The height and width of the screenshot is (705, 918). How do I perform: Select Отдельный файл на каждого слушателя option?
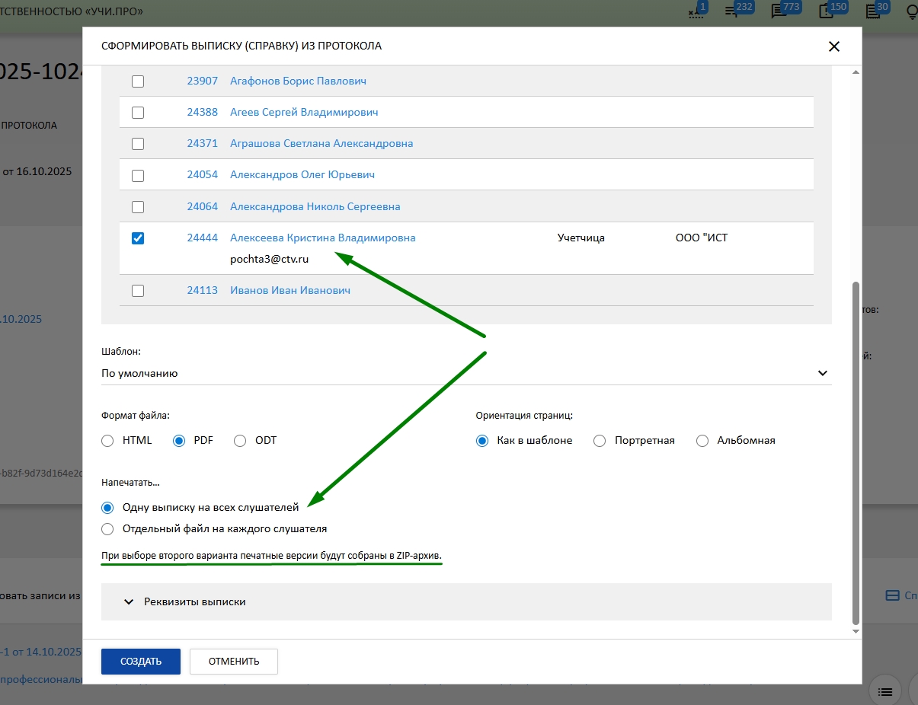point(107,529)
